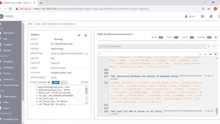Screen dimensions: 220x124
Task: Click the job output search field
Action: coord(152,46)
